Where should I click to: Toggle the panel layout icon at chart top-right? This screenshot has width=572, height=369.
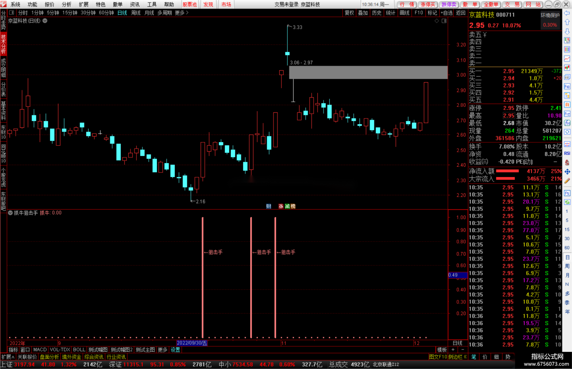[444, 21]
